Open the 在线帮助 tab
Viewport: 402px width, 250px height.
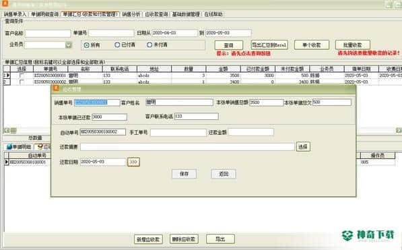click(x=213, y=14)
